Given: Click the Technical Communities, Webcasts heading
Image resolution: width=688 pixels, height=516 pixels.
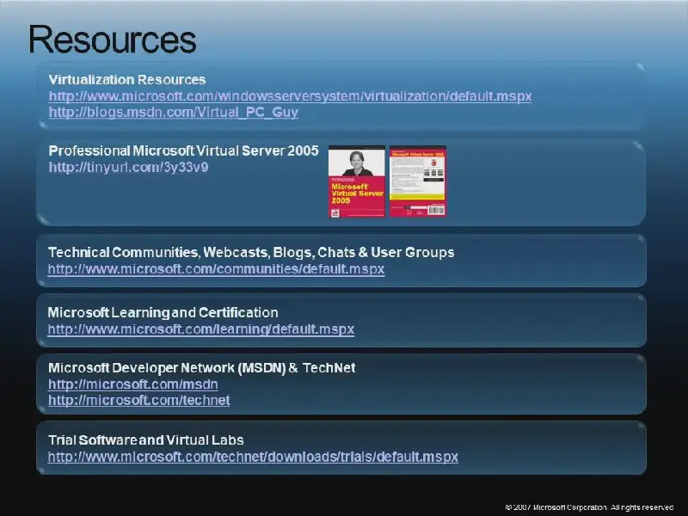Looking at the screenshot, I should tap(251, 252).
